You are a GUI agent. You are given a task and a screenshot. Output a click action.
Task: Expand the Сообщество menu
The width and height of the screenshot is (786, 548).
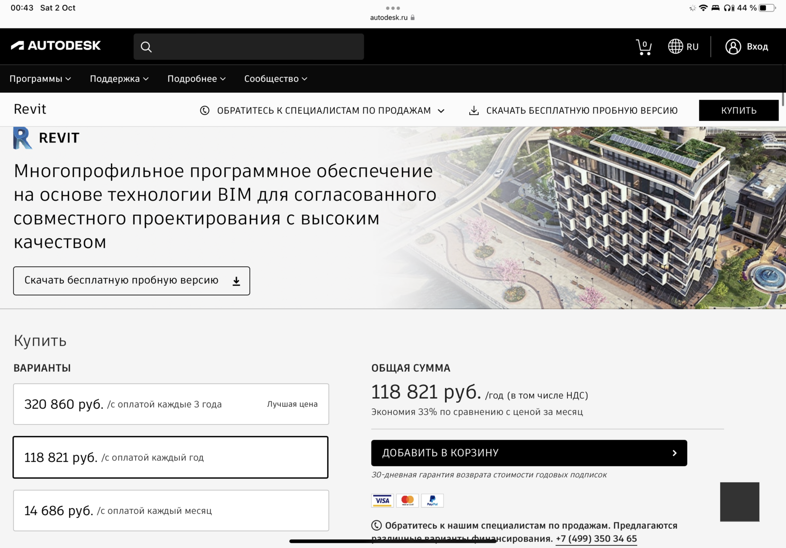[276, 79]
